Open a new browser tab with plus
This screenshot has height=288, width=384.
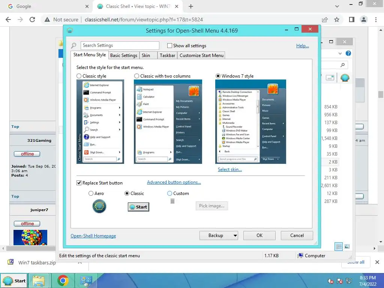coord(191,6)
